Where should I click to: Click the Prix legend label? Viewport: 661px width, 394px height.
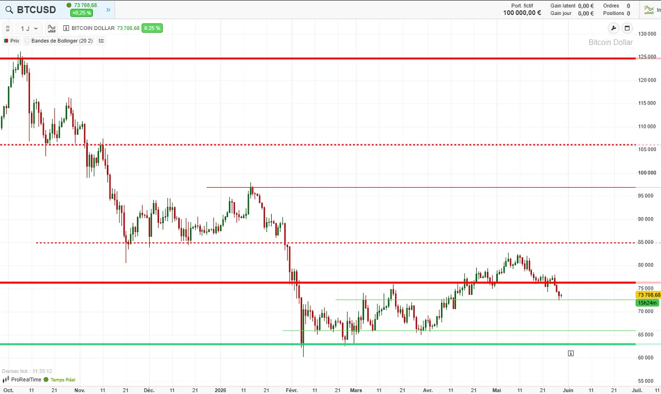pyautogui.click(x=14, y=41)
